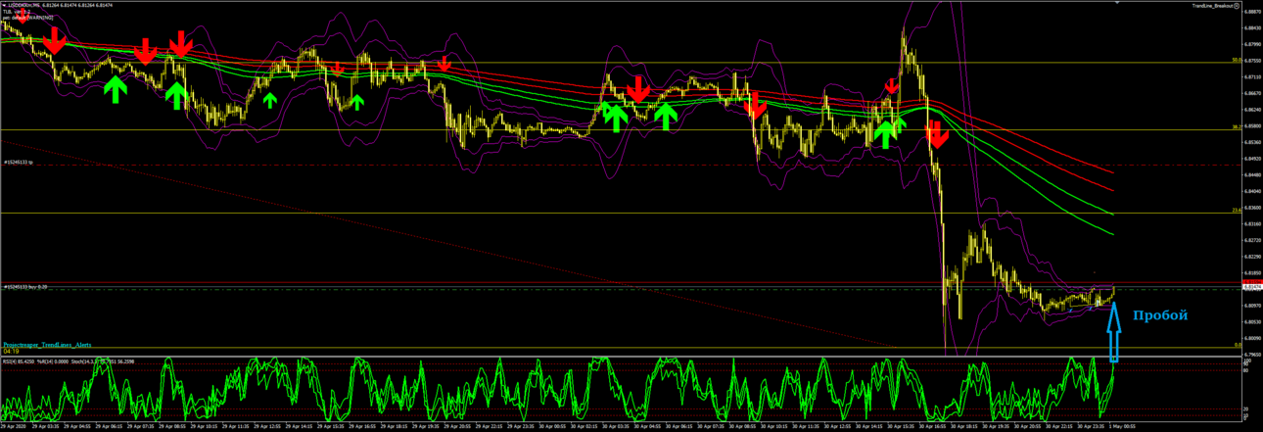Image resolution: width=1263 pixels, height=432 pixels.
Task: Click the TrendLine_Breakout expert smiley icon
Action: 1237,6
